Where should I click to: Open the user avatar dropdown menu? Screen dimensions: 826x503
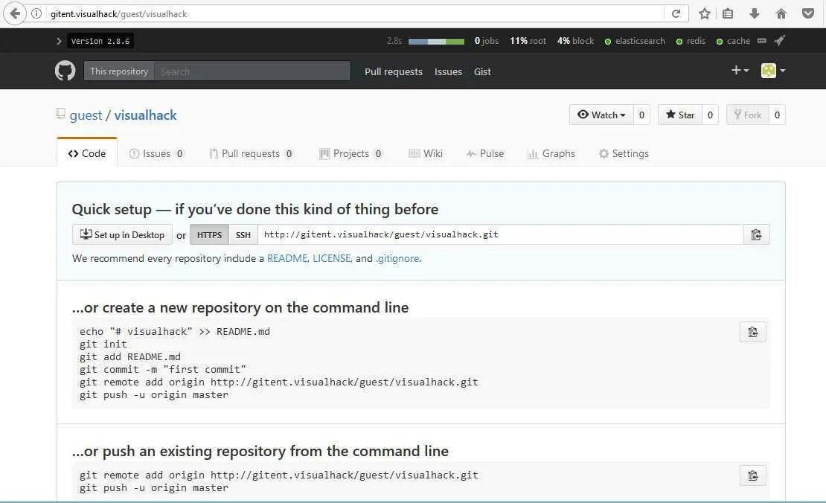[x=773, y=71]
